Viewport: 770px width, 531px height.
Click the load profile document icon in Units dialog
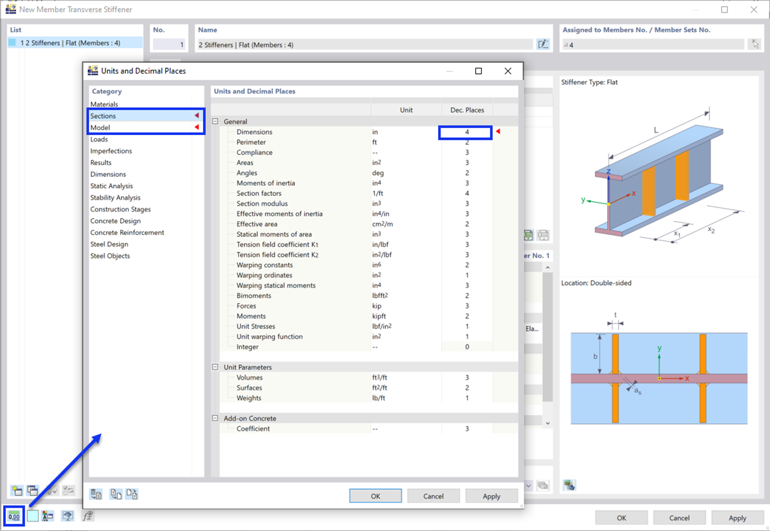click(116, 495)
